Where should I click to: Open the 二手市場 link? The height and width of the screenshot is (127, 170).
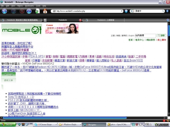pyautogui.click(x=141, y=56)
